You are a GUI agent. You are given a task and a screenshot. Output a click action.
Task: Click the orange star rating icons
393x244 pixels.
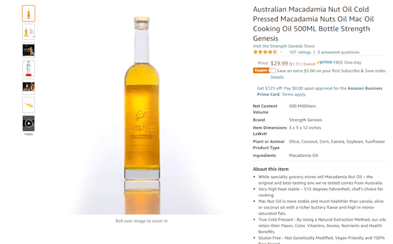click(265, 52)
